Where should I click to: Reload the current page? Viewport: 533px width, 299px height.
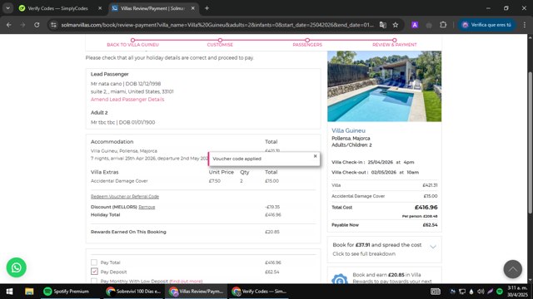click(37, 25)
